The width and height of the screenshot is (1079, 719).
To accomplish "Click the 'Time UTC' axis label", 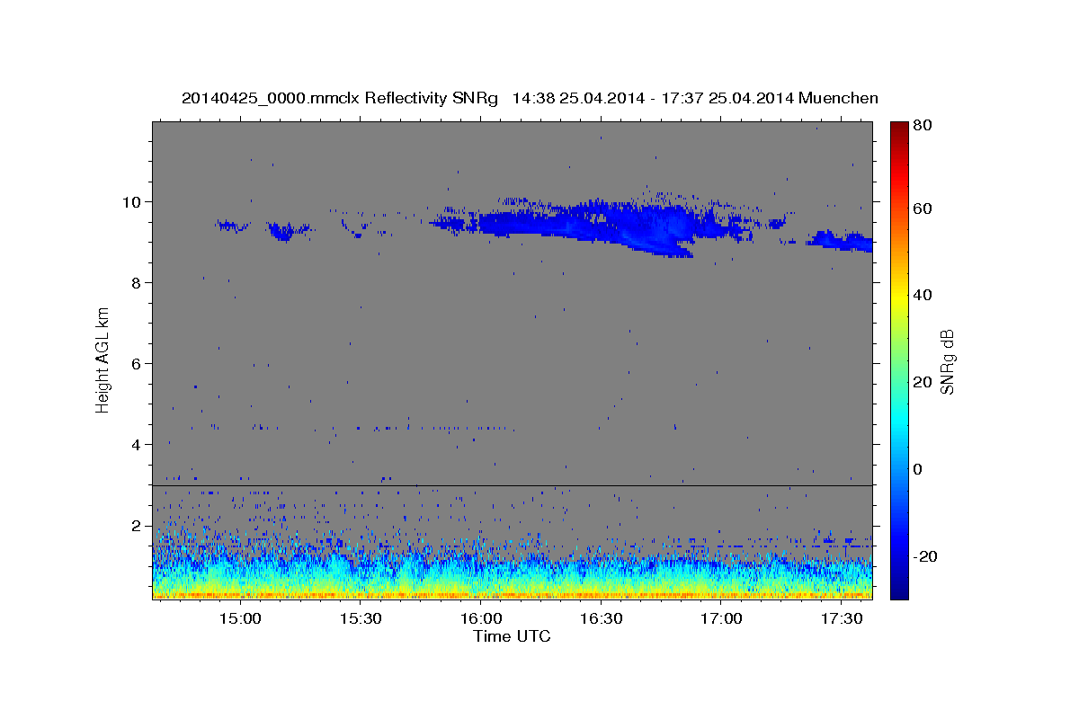I will (x=512, y=636).
